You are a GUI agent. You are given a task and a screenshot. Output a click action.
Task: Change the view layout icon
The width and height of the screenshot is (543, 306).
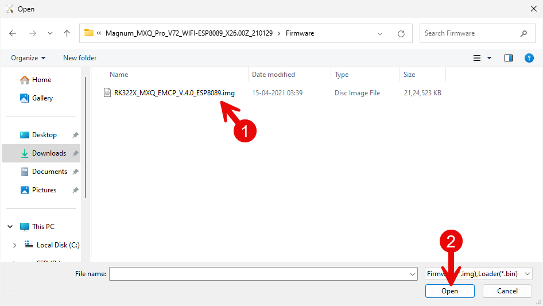coord(477,58)
